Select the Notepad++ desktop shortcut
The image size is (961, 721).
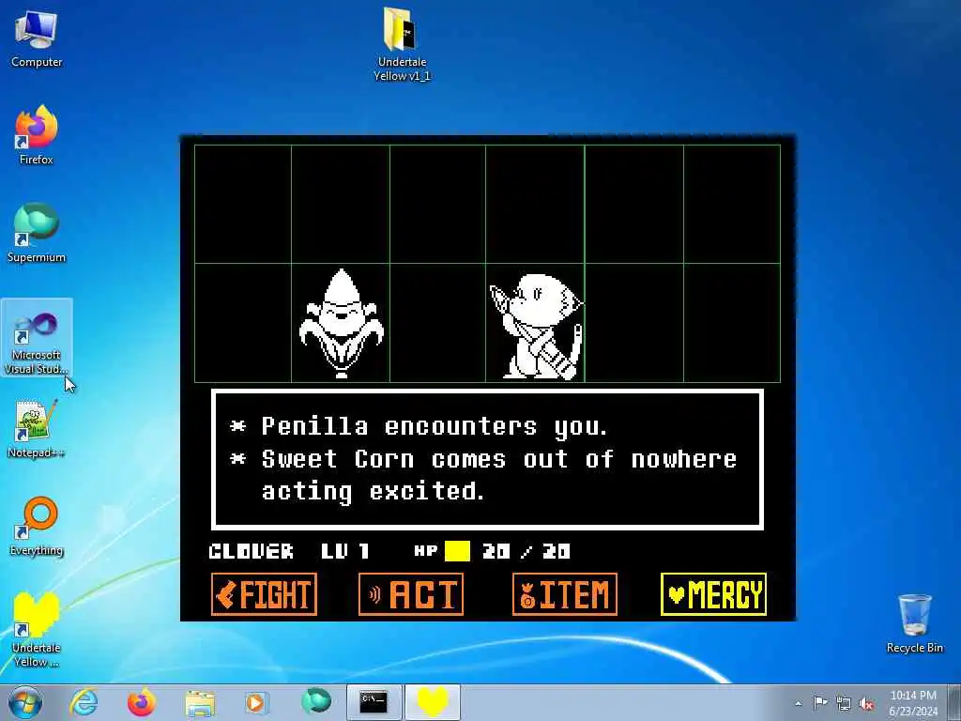coord(37,429)
